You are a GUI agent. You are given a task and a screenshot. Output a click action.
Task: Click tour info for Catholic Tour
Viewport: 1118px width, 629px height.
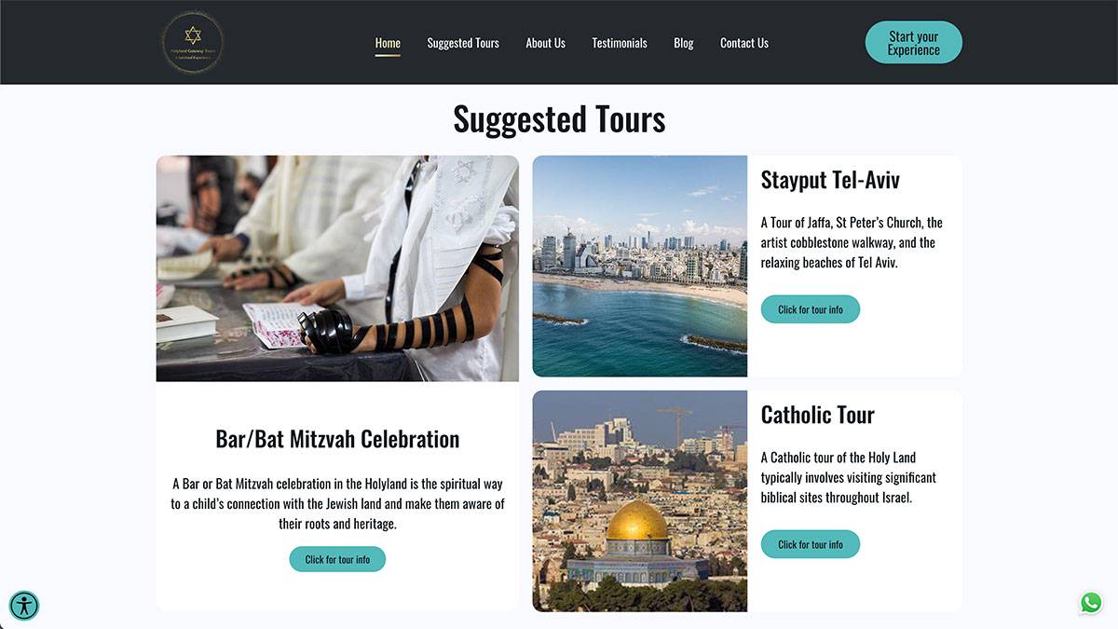[x=811, y=544]
